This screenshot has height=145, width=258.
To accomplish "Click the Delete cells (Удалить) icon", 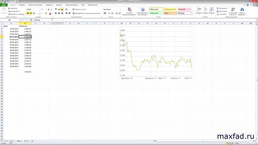I will click(x=205, y=10).
